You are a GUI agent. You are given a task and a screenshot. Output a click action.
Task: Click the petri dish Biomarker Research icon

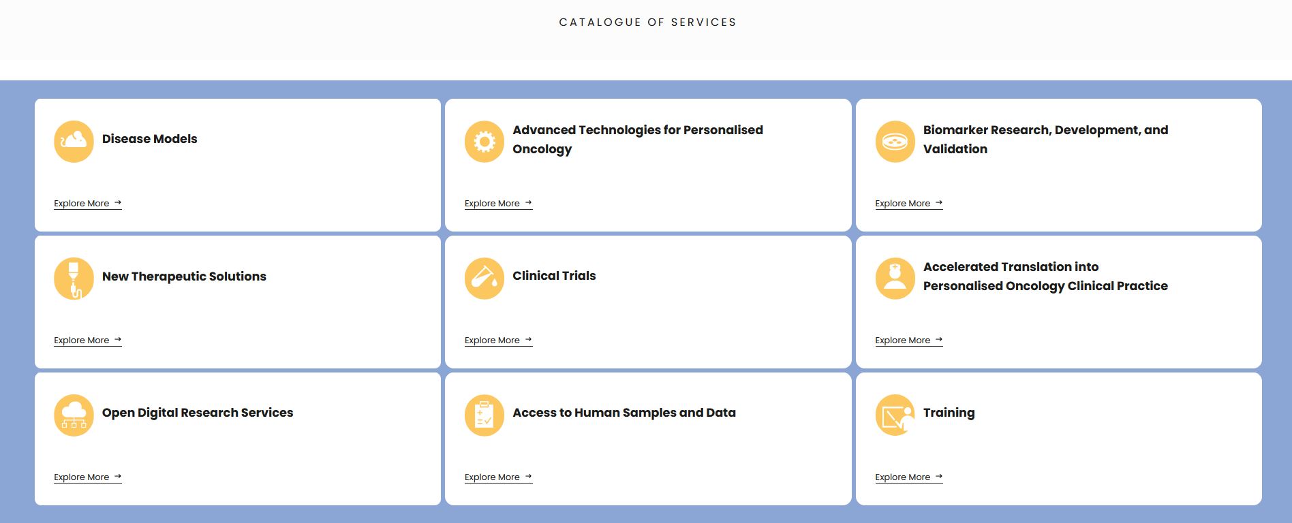click(x=895, y=142)
